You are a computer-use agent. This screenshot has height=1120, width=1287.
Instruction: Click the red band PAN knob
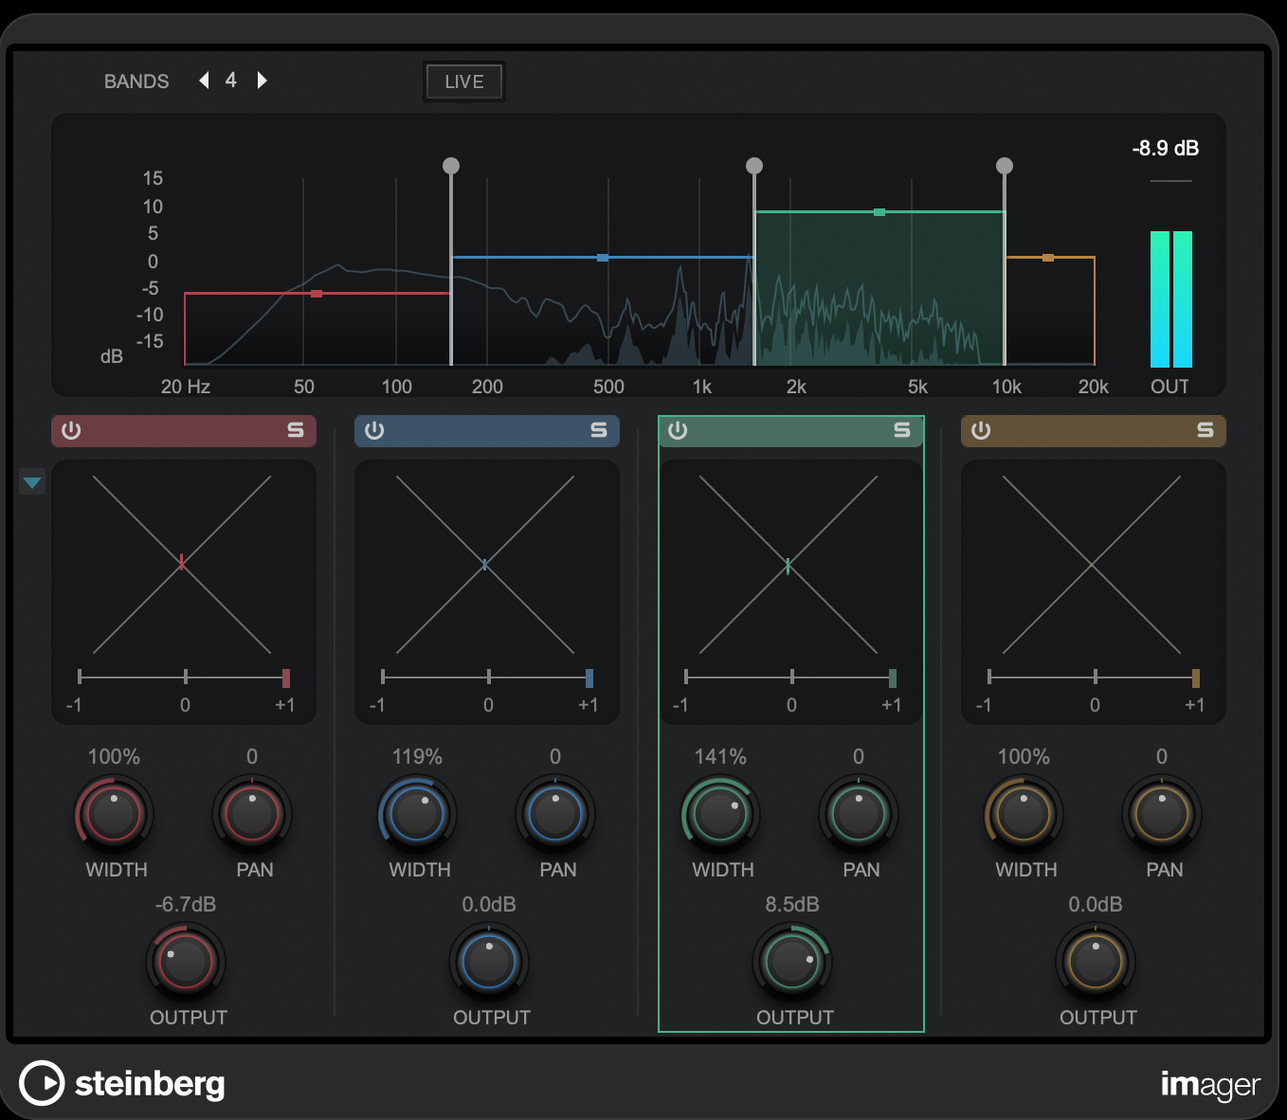point(252,814)
